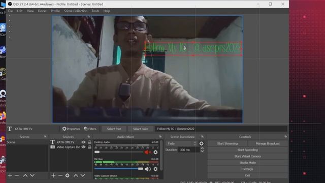Open the View menu
The image size is (325, 183).
pyautogui.click(x=30, y=11)
